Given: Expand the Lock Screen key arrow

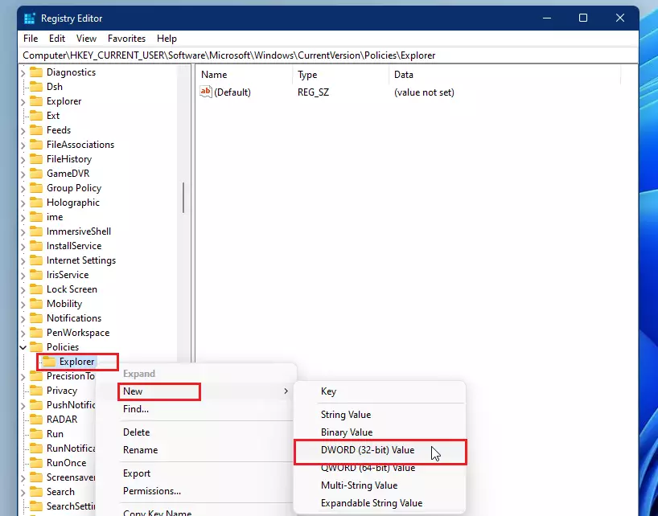Looking at the screenshot, I should pos(23,289).
